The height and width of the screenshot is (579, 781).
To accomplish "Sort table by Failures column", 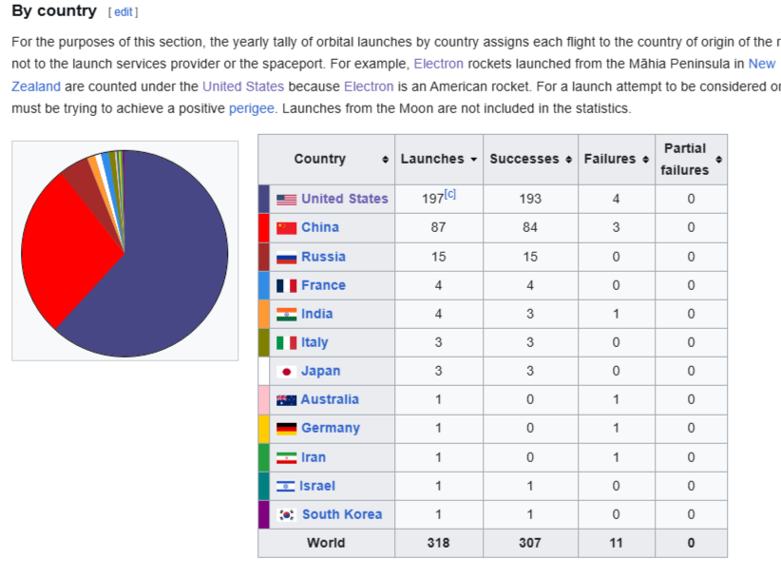I will pos(645,160).
